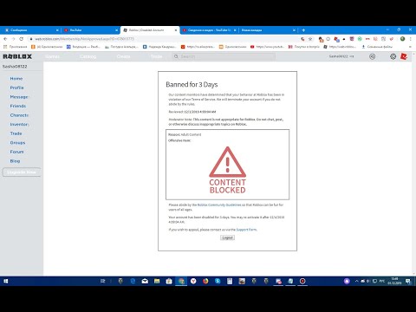Click the purple tray app icon
The width and height of the screenshot is (416, 312).
click(x=347, y=281)
